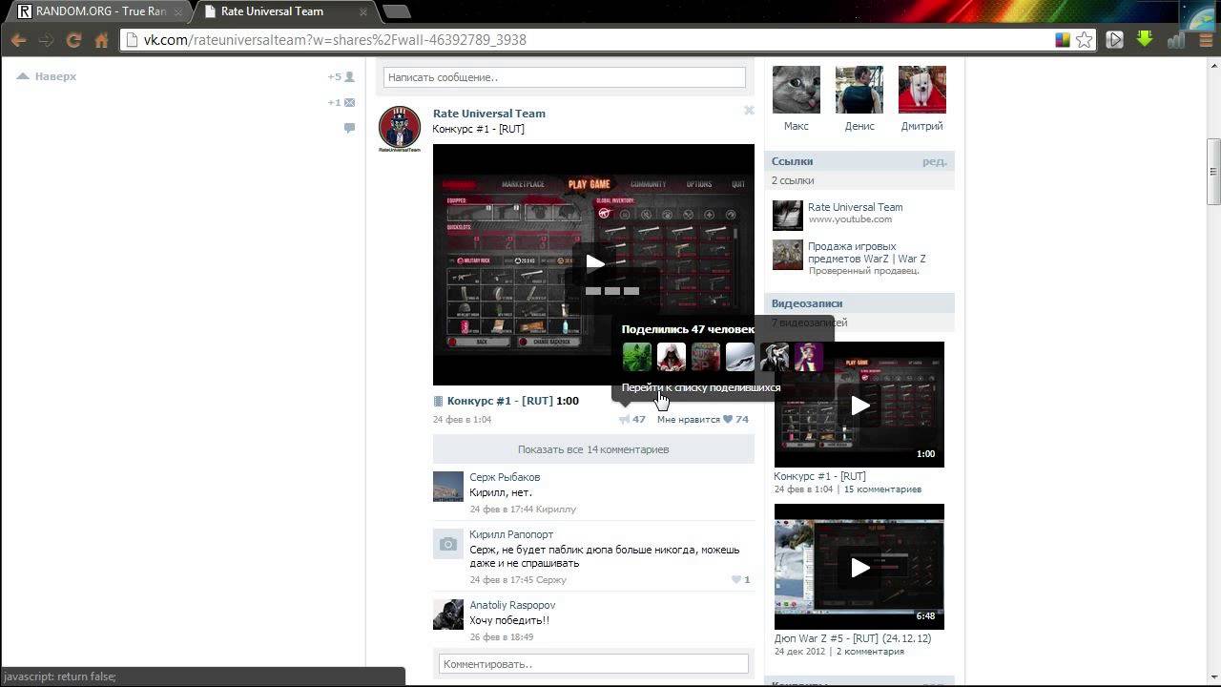This screenshot has height=687, width=1221.
Task: Open the green download arrow extension
Action: pos(1145,39)
